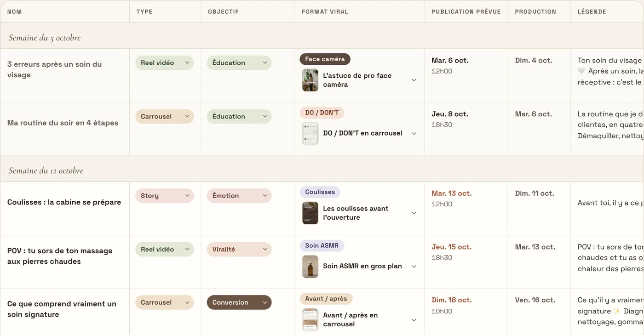Open Reel vidéo dropdown in 'POV' row
The width and height of the screenshot is (644, 335).
coord(164,249)
